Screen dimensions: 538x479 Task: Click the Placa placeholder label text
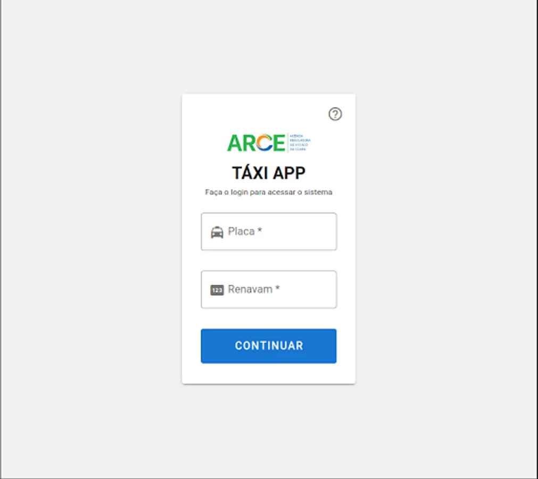pyautogui.click(x=241, y=232)
